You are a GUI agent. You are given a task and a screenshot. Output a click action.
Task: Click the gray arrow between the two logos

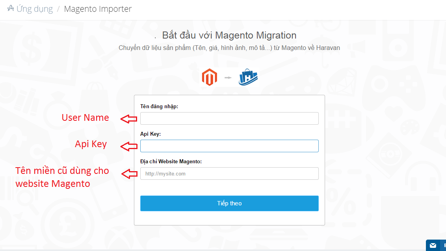click(228, 78)
